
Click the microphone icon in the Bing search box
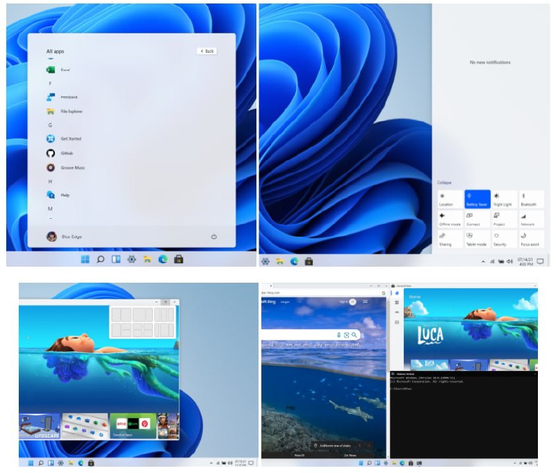coord(338,335)
